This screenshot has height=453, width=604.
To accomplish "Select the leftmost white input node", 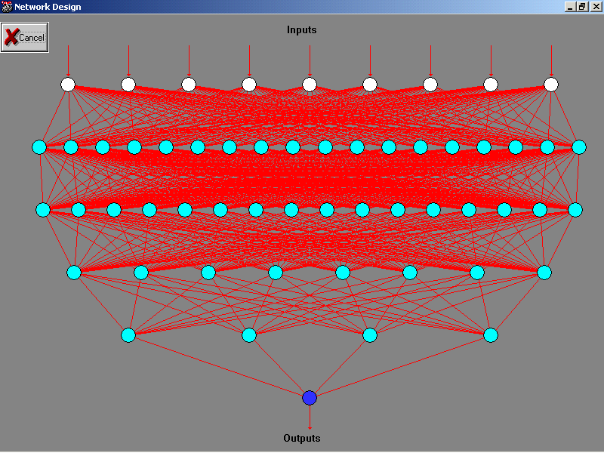I will [68, 85].
